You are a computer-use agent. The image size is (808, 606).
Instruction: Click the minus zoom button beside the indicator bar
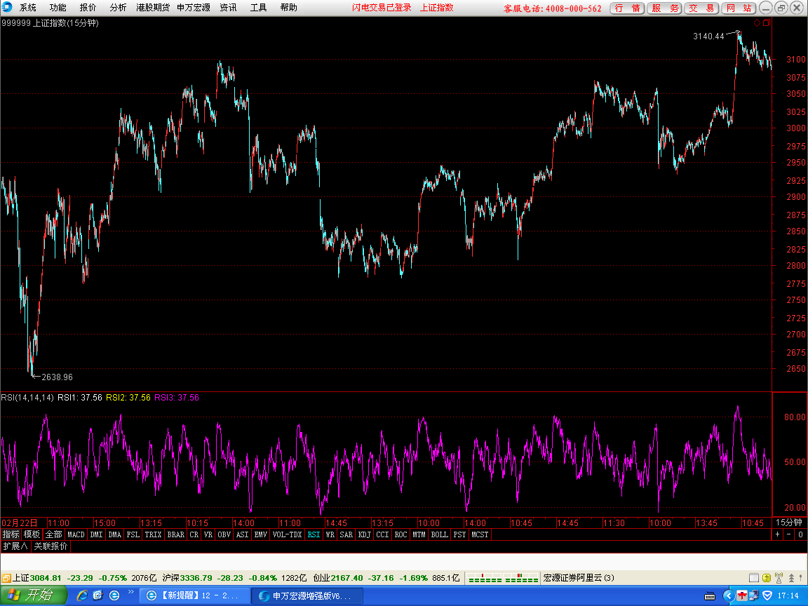pyautogui.click(x=789, y=534)
